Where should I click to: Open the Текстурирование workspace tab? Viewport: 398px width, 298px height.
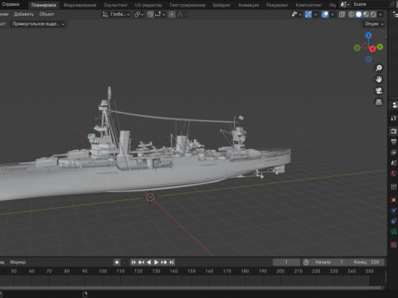187,5
